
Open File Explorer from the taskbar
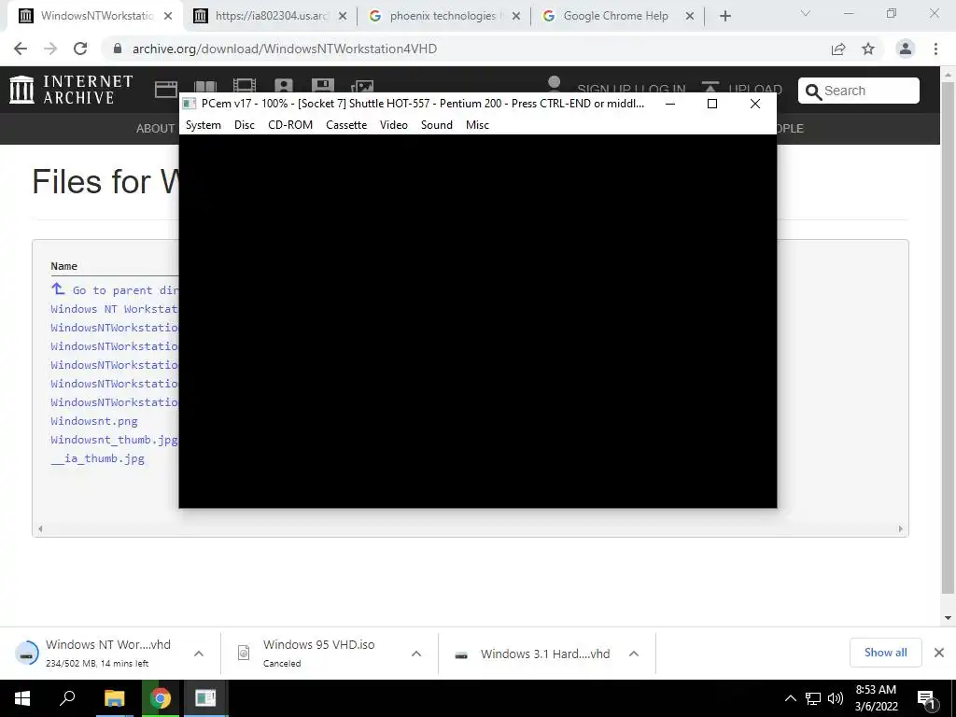[x=114, y=698]
